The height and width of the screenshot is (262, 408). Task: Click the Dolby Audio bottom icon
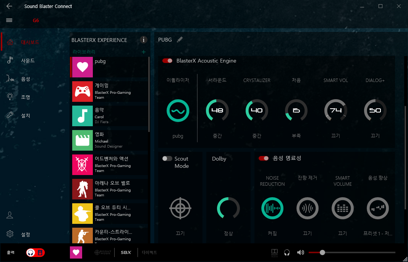(x=275, y=252)
